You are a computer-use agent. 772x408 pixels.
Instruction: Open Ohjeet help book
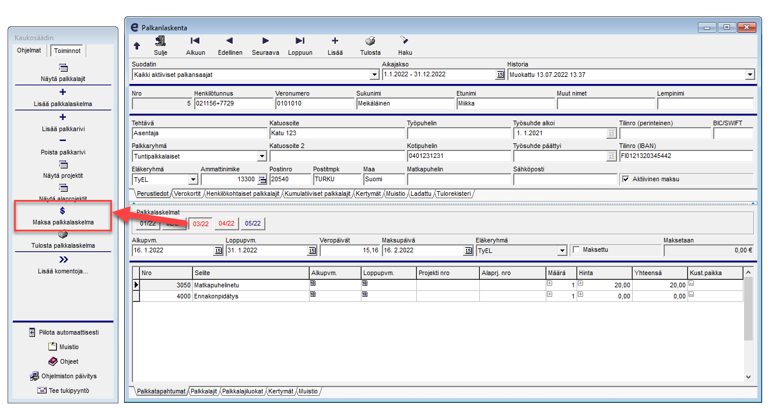pos(63,361)
